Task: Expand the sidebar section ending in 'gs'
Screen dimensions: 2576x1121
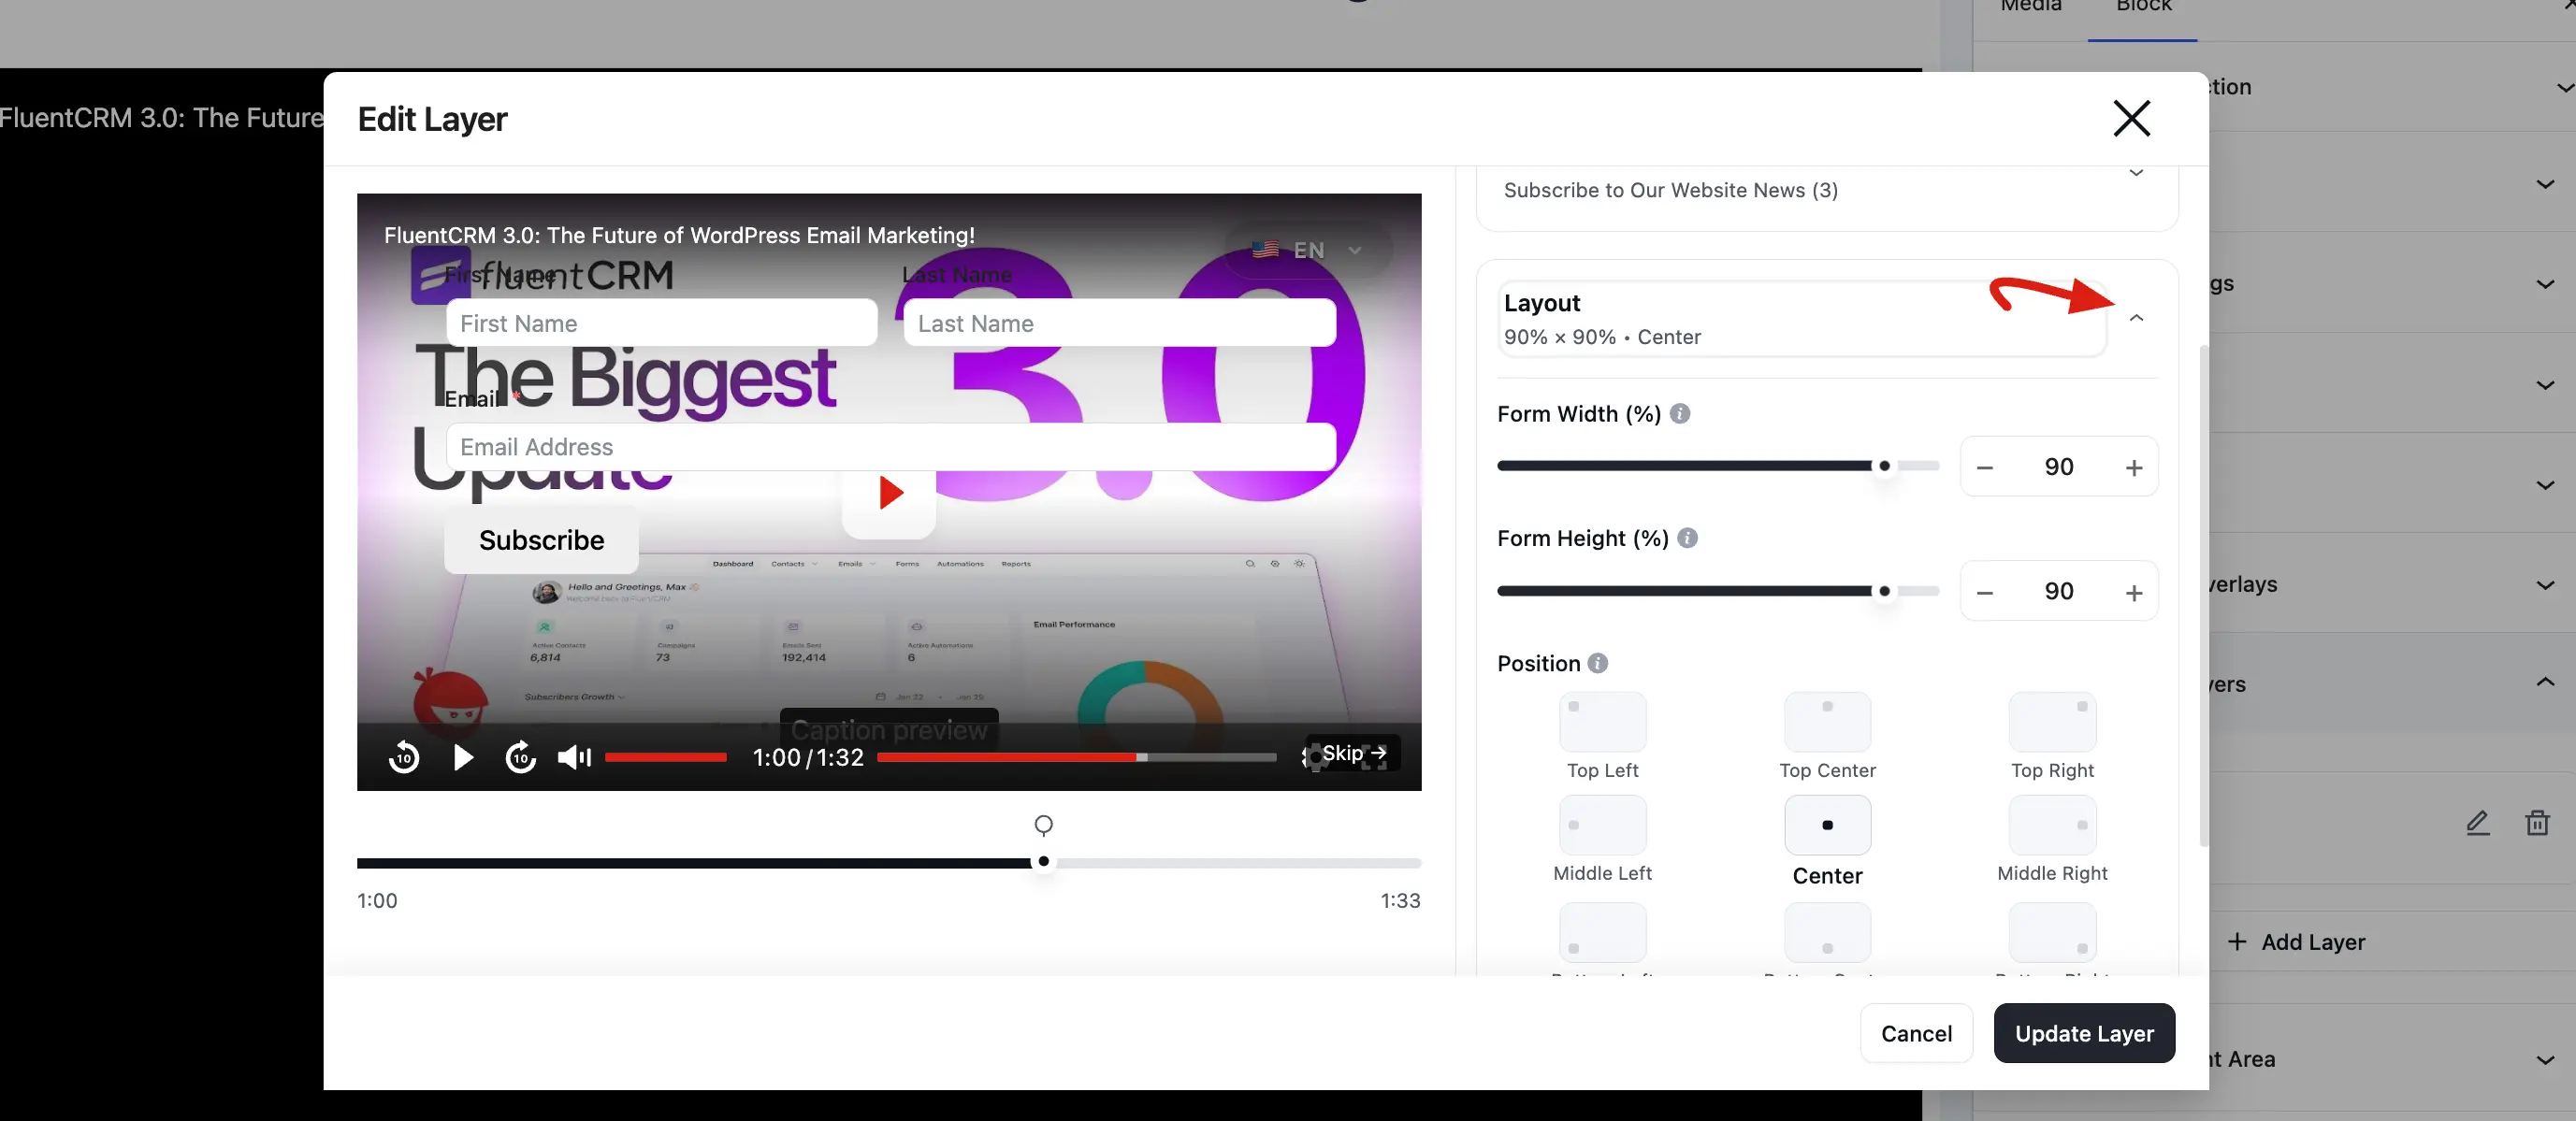Action: 2544,283
